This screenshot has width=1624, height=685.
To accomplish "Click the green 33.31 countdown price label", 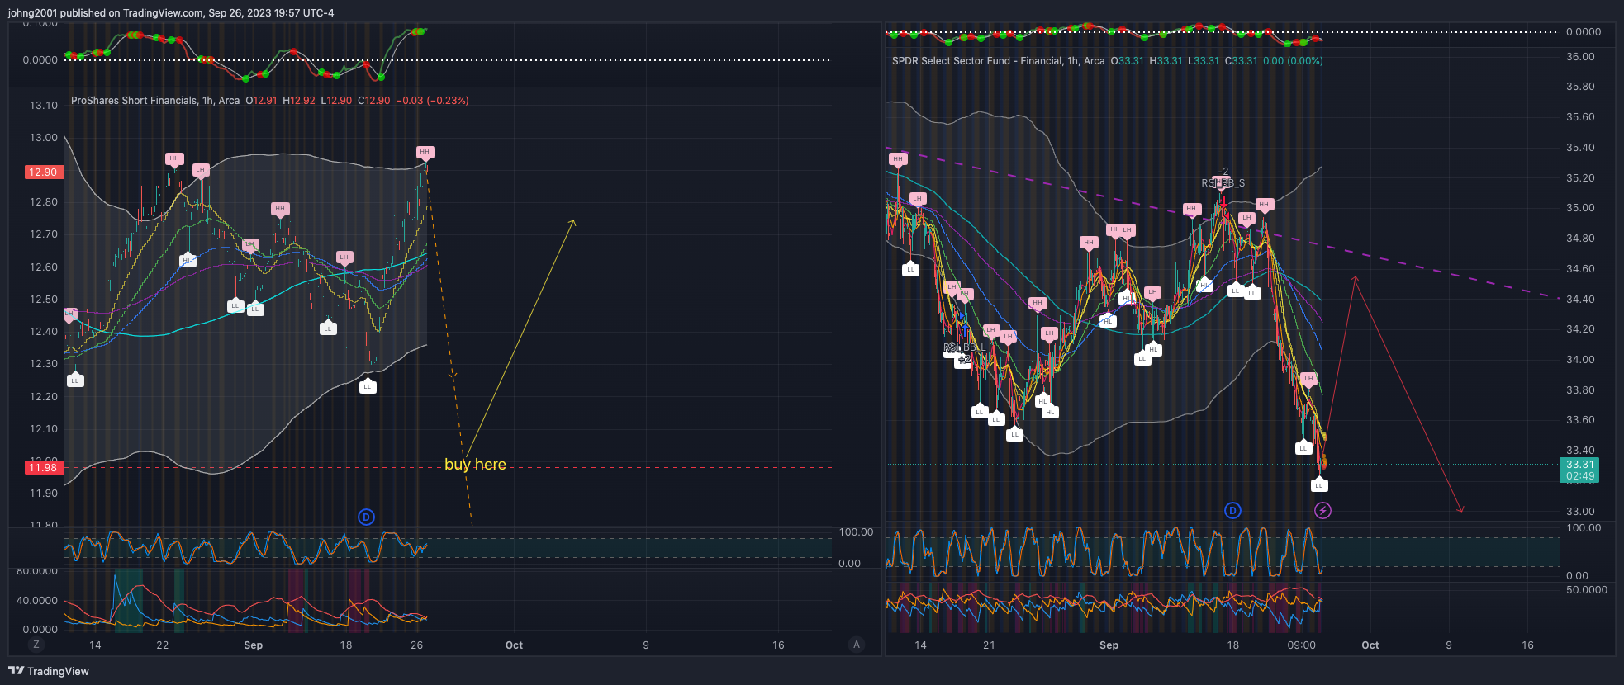I will (x=1579, y=470).
